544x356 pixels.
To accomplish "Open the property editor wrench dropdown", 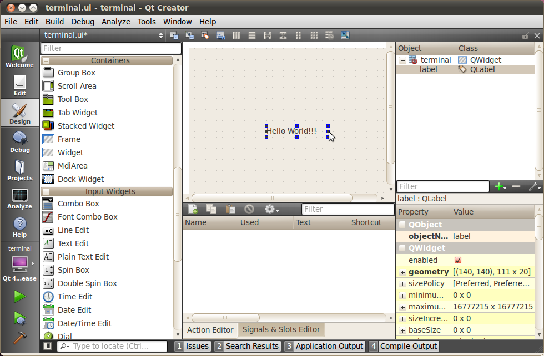I will click(x=534, y=186).
